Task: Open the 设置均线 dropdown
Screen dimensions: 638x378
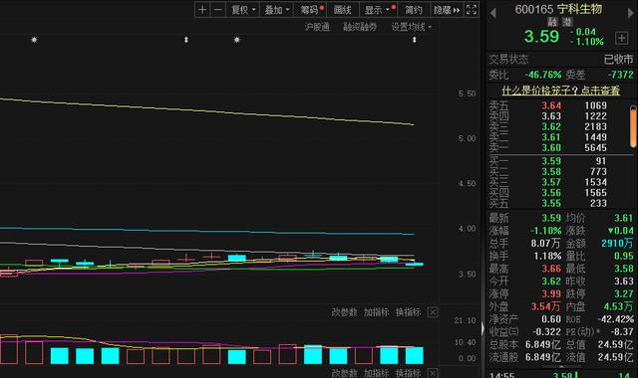Action: click(x=412, y=27)
